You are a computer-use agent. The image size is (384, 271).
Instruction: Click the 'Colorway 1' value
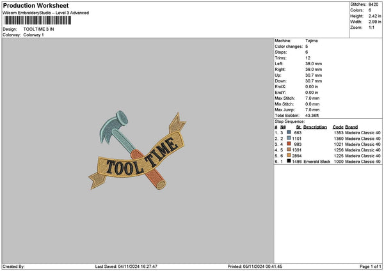coord(33,35)
